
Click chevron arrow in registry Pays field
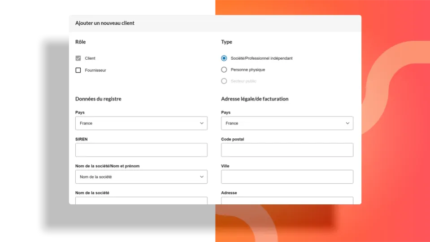(202, 123)
